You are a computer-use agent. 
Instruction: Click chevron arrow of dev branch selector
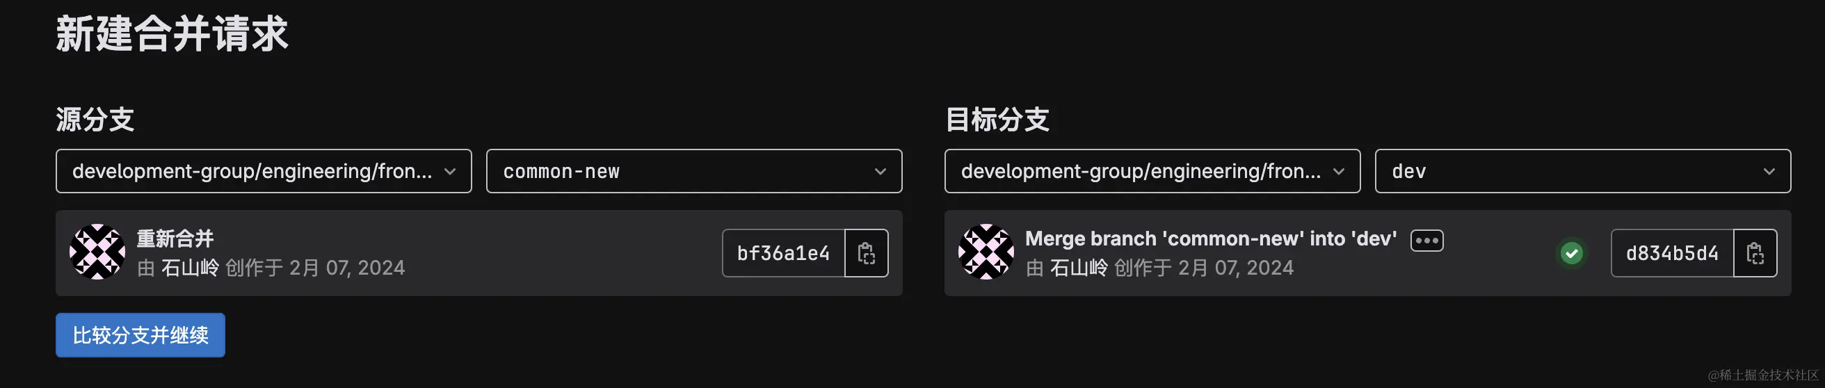1769,171
